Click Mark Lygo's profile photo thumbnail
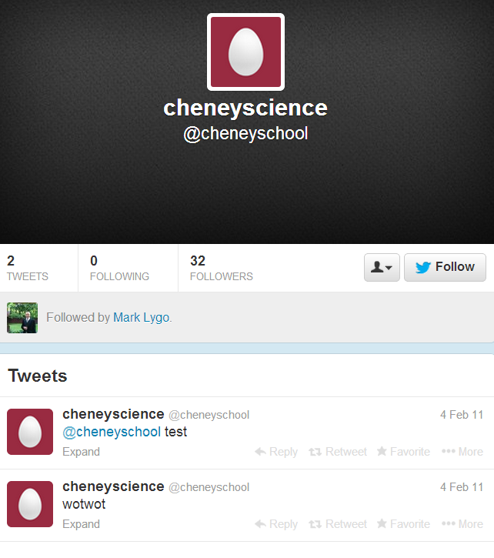The image size is (494, 558). pyautogui.click(x=22, y=318)
